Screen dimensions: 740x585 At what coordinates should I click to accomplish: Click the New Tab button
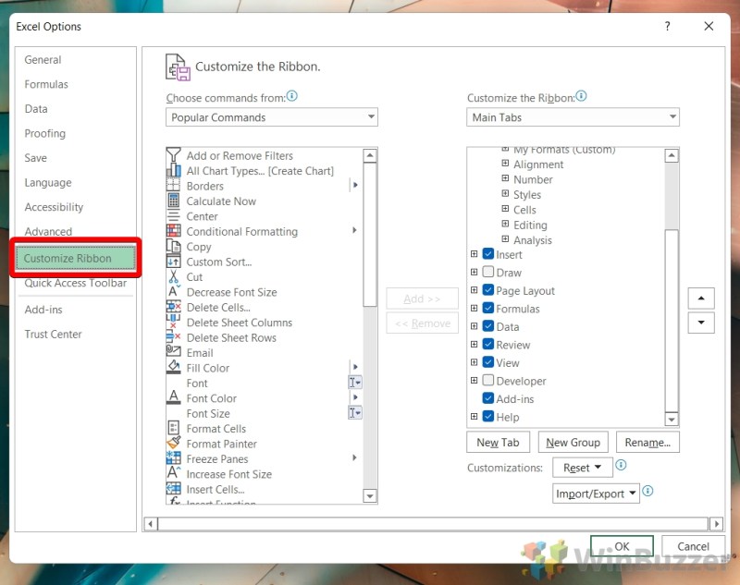click(x=498, y=442)
